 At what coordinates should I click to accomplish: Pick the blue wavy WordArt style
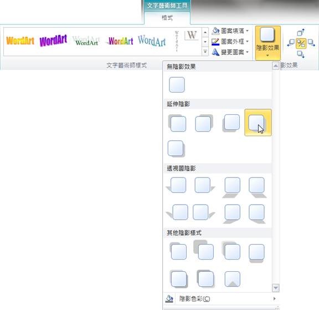(152, 41)
